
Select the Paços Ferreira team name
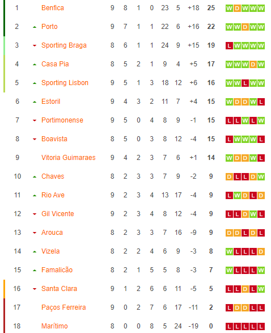tap(63, 307)
